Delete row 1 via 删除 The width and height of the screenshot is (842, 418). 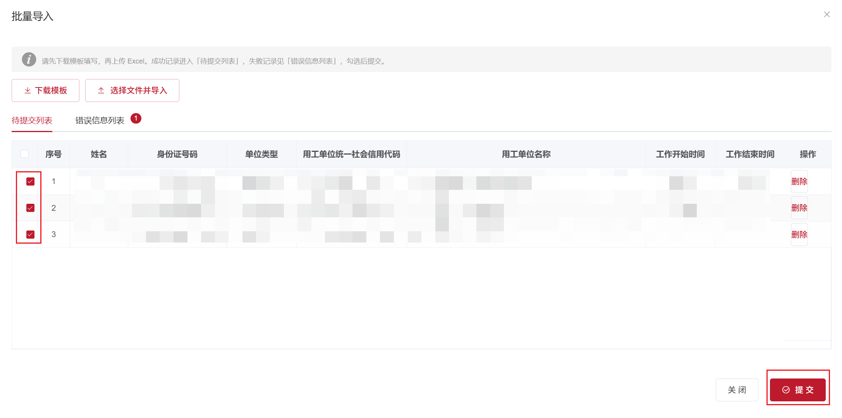pos(799,181)
